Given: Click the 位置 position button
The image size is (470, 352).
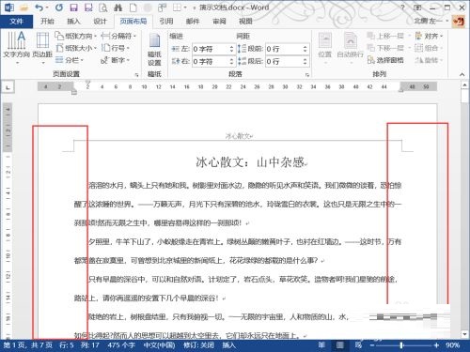Looking at the screenshot, I should [x=325, y=47].
